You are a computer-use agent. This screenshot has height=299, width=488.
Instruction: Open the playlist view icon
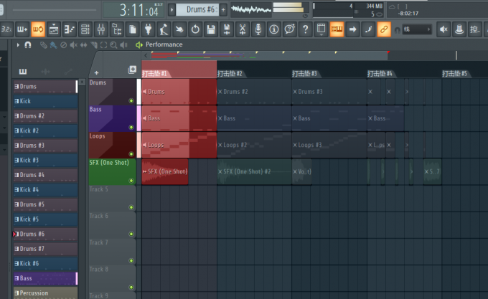click(54, 29)
